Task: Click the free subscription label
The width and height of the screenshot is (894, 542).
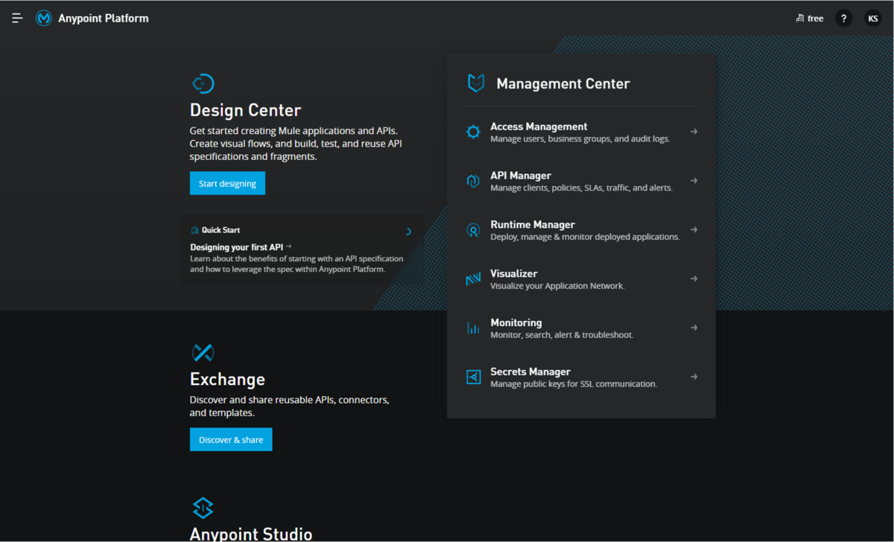Action: click(x=809, y=18)
